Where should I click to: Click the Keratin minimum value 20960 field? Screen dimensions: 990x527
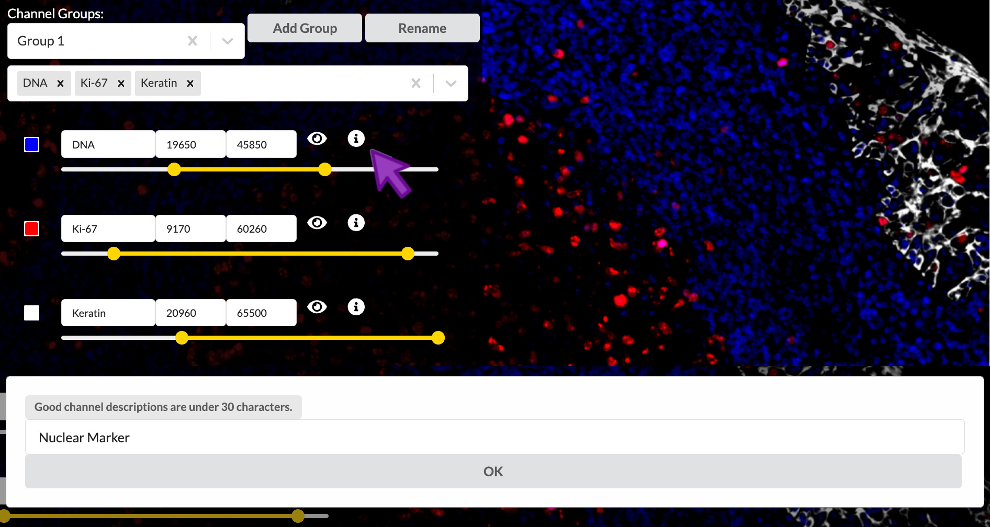(191, 313)
